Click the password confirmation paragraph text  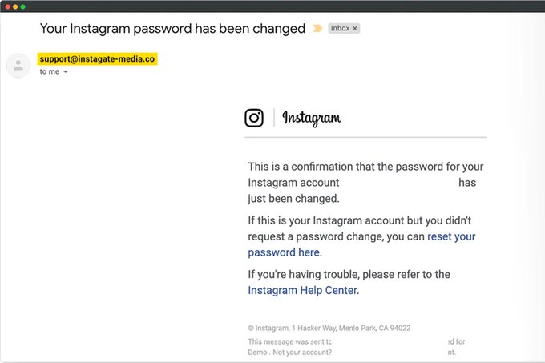pos(365,167)
